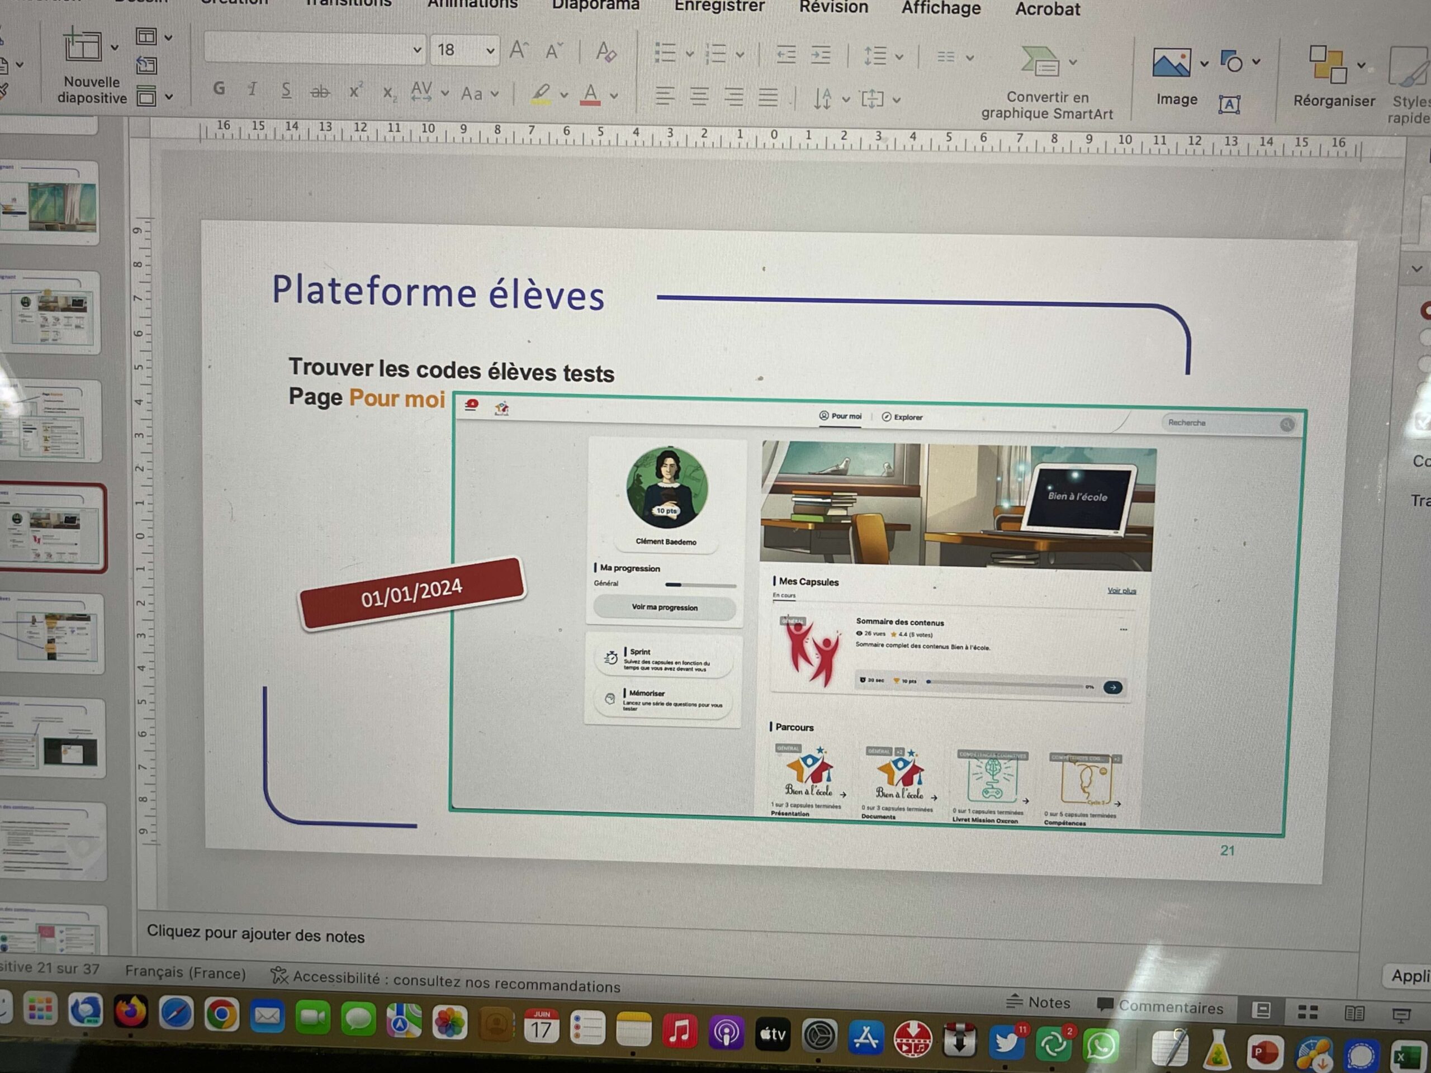Toggle italic formatting
Image resolution: width=1431 pixels, height=1073 pixels.
(x=253, y=90)
